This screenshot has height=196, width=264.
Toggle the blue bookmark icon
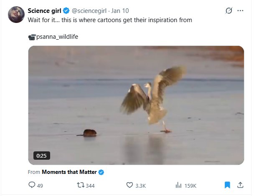tap(227, 185)
